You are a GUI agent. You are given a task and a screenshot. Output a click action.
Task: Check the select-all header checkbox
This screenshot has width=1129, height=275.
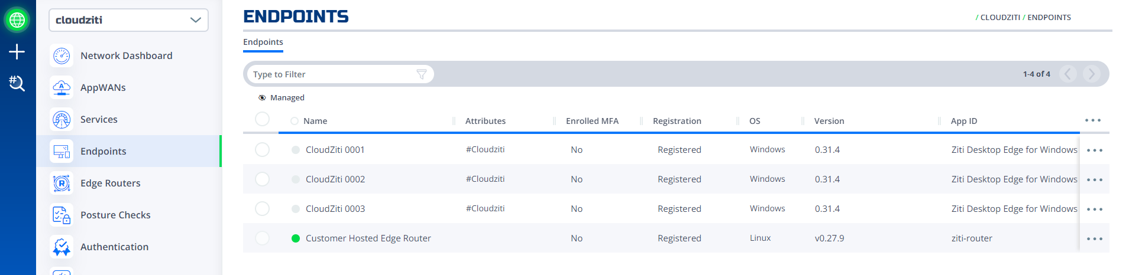tap(262, 119)
